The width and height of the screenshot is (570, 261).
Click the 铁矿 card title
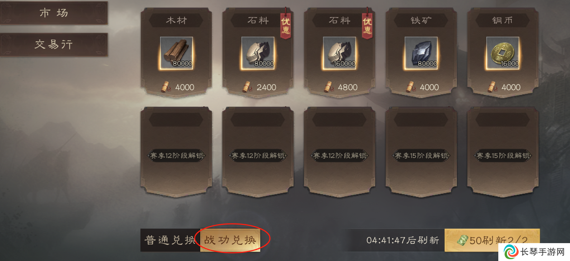[421, 20]
